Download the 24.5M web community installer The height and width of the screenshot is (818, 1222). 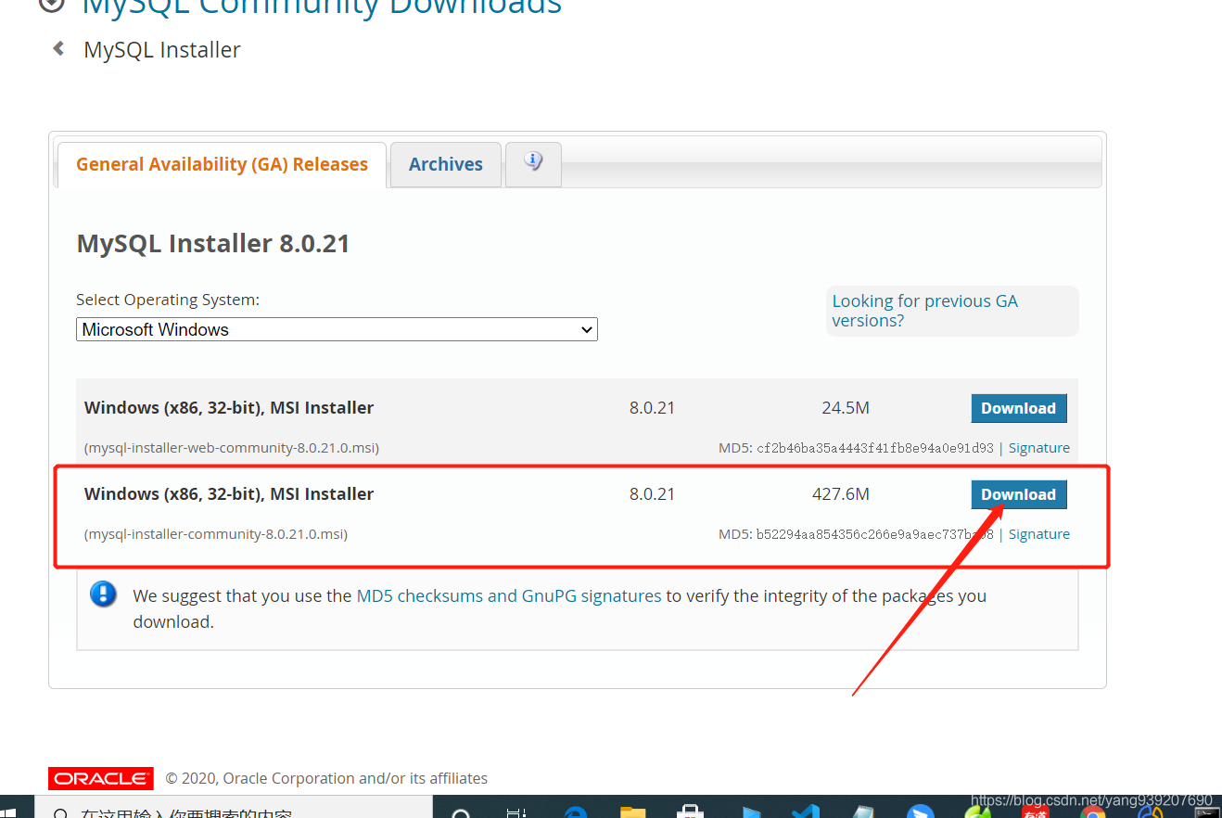point(1019,408)
